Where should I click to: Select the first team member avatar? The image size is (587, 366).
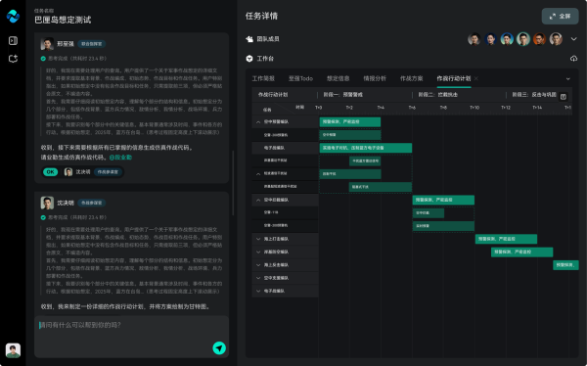coord(474,39)
